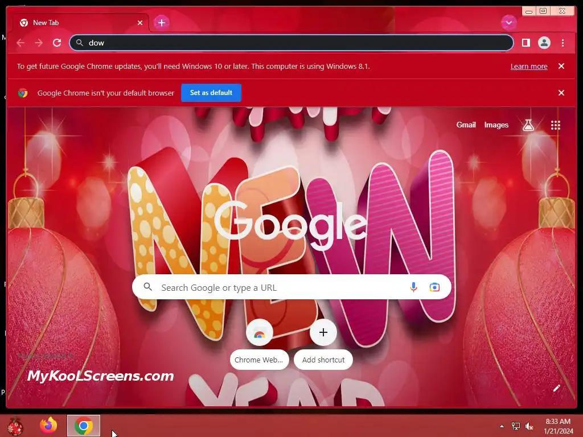
Task: Click the muted volume tray icon
Action: (x=529, y=426)
